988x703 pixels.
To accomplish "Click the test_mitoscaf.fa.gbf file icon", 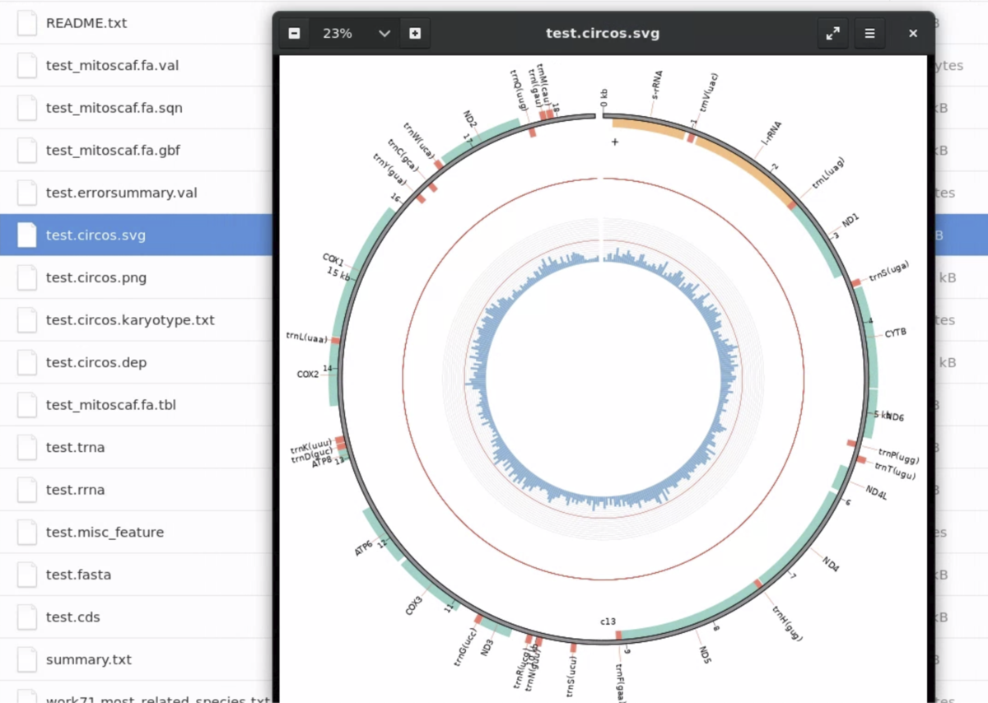I will point(27,151).
